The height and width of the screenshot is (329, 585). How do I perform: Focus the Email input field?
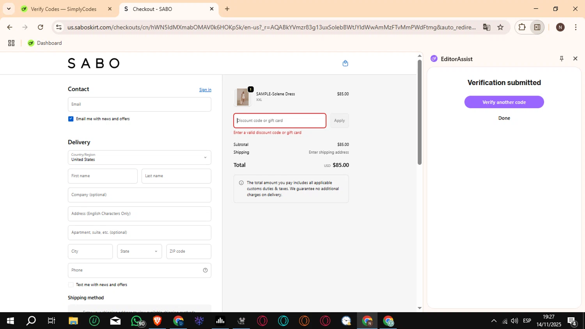(x=140, y=104)
